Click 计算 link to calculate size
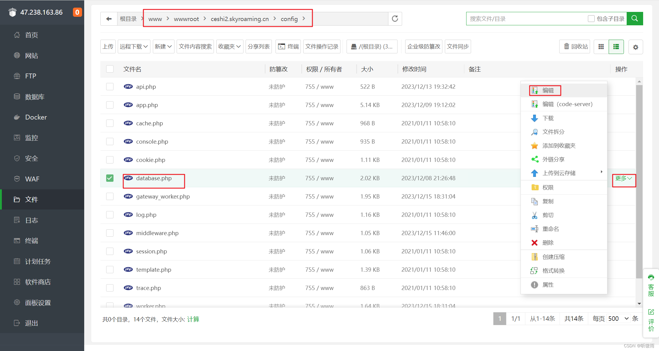Viewport: 659px width, 351px height. pyautogui.click(x=193, y=319)
